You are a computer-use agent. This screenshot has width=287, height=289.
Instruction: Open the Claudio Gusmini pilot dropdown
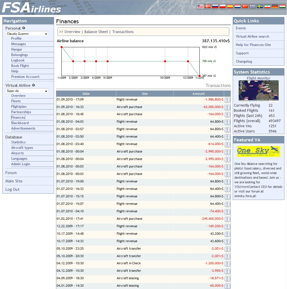(x=27, y=34)
